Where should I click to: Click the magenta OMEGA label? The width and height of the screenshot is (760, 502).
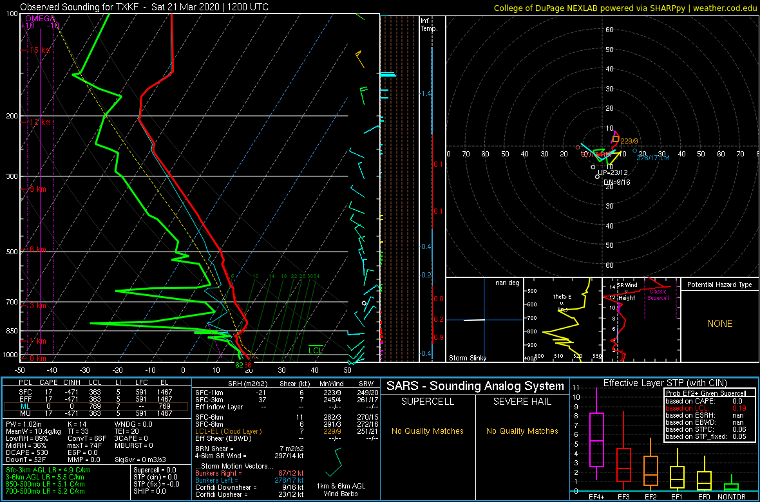click(x=40, y=19)
